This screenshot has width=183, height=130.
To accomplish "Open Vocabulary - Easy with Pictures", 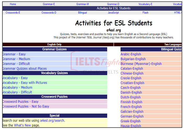I will pyautogui.click(x=25, y=83).
